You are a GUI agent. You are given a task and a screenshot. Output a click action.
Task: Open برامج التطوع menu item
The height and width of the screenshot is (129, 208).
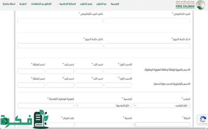point(86,4)
